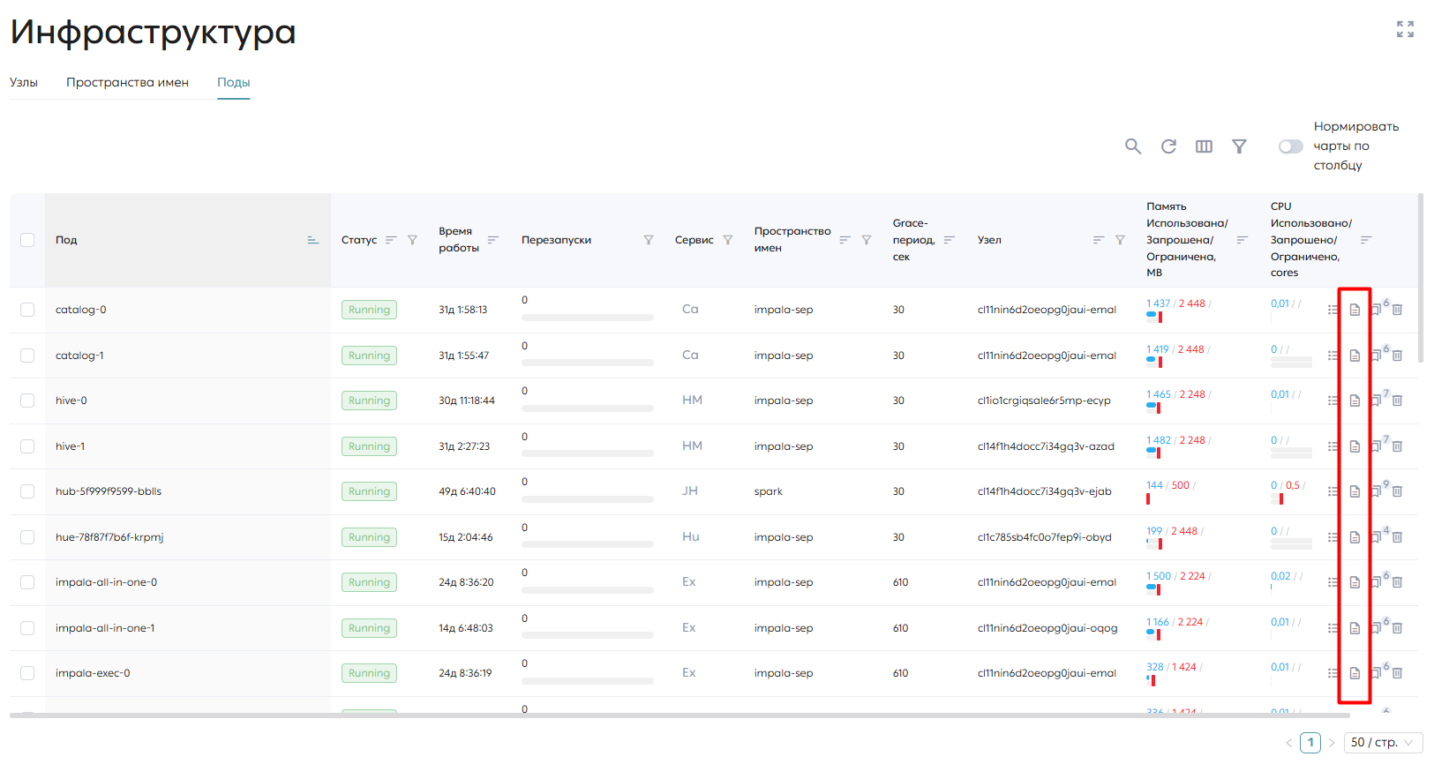Go to page 1 in pagination
1434x764 pixels.
tap(1310, 743)
